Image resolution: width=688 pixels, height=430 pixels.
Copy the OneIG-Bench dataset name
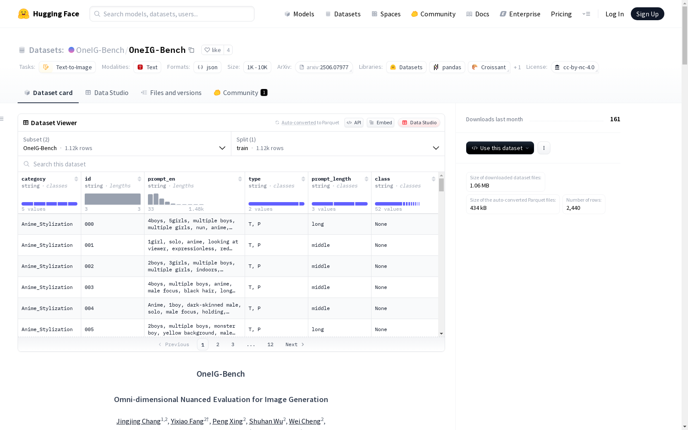(192, 50)
